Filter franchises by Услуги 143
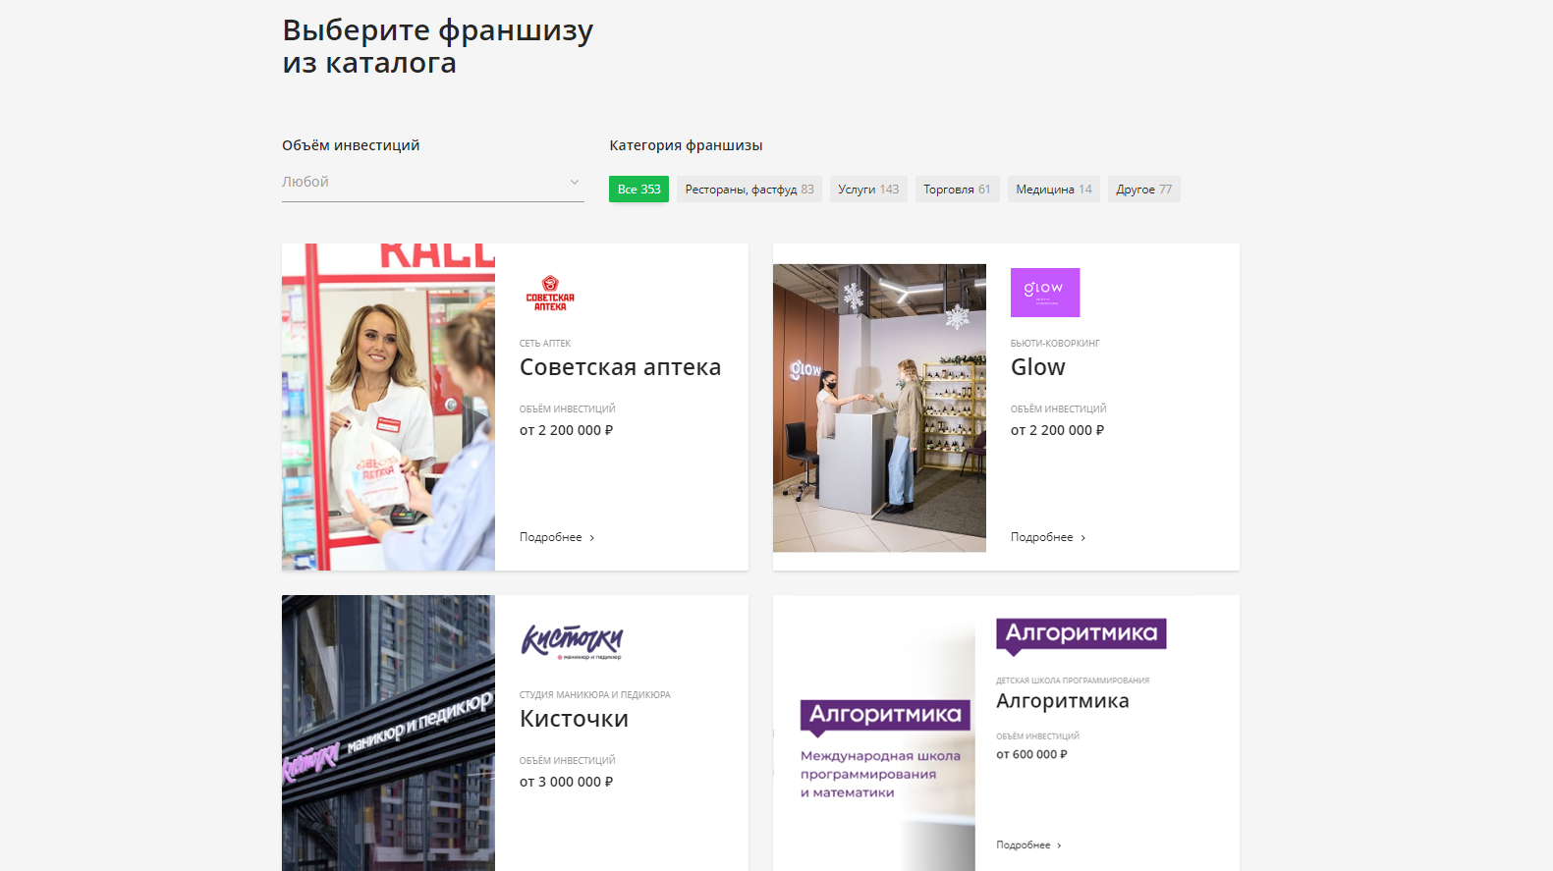Viewport: 1553px width, 871px height. pos(868,190)
